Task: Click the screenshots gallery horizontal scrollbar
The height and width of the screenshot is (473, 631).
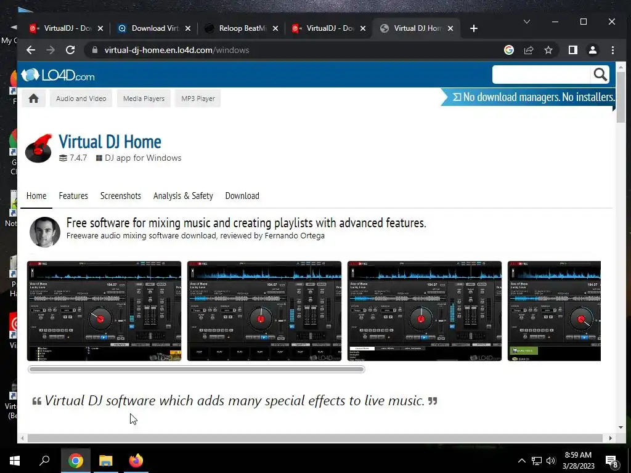Action: [x=197, y=370]
